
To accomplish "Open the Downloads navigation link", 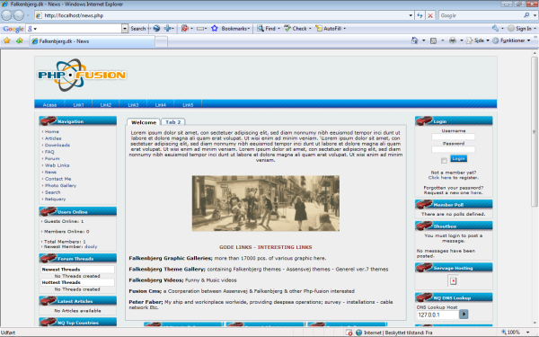I will [57, 145].
